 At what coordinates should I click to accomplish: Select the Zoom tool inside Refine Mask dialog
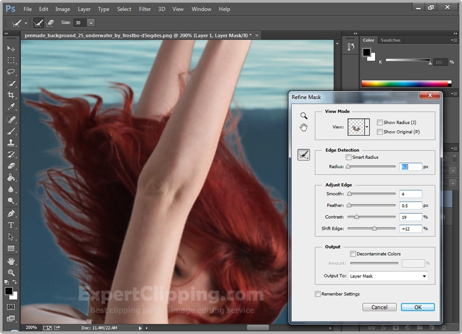[304, 116]
